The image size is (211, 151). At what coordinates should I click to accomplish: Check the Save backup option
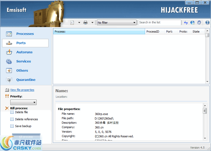pyautogui.click(x=12, y=126)
